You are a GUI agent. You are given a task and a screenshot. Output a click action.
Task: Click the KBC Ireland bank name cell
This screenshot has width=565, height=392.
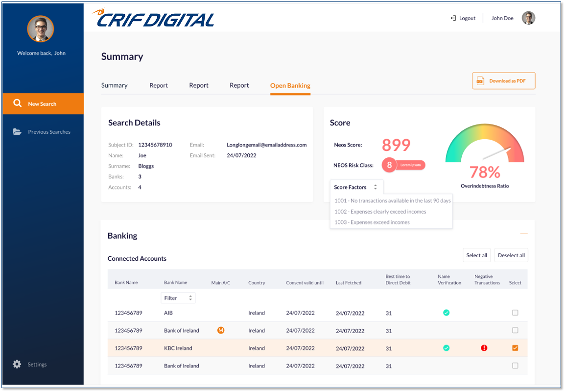[178, 348]
